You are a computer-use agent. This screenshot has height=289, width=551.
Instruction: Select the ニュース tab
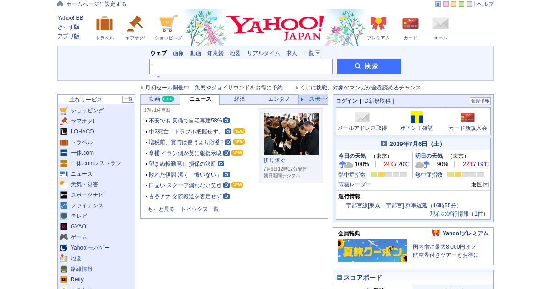[x=200, y=99]
